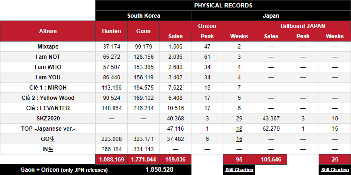
Task: Select the I am NOT album name
Action: pyautogui.click(x=48, y=57)
